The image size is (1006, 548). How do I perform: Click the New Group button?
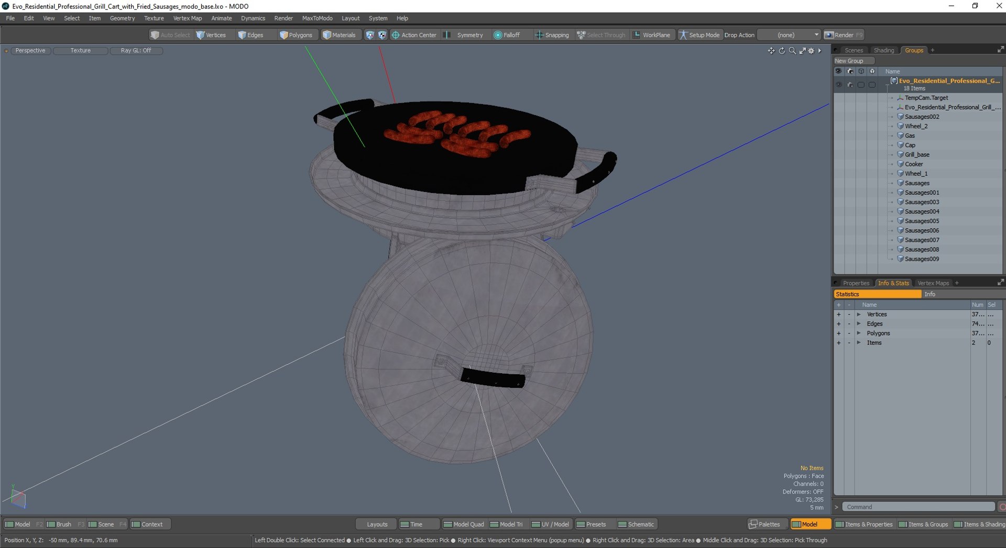pos(854,61)
